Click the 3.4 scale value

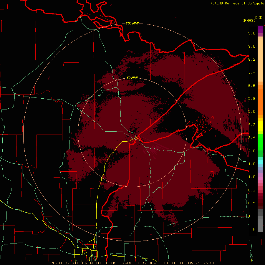(x=252, y=138)
